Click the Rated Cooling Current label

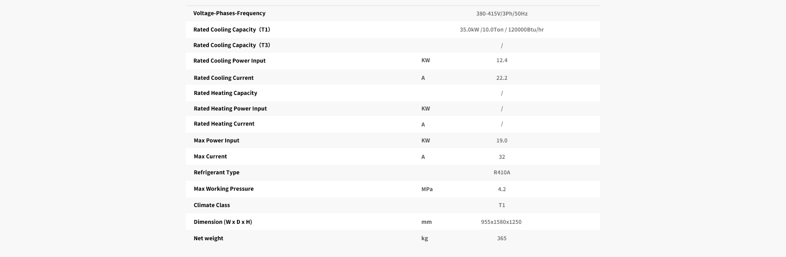coord(224,78)
